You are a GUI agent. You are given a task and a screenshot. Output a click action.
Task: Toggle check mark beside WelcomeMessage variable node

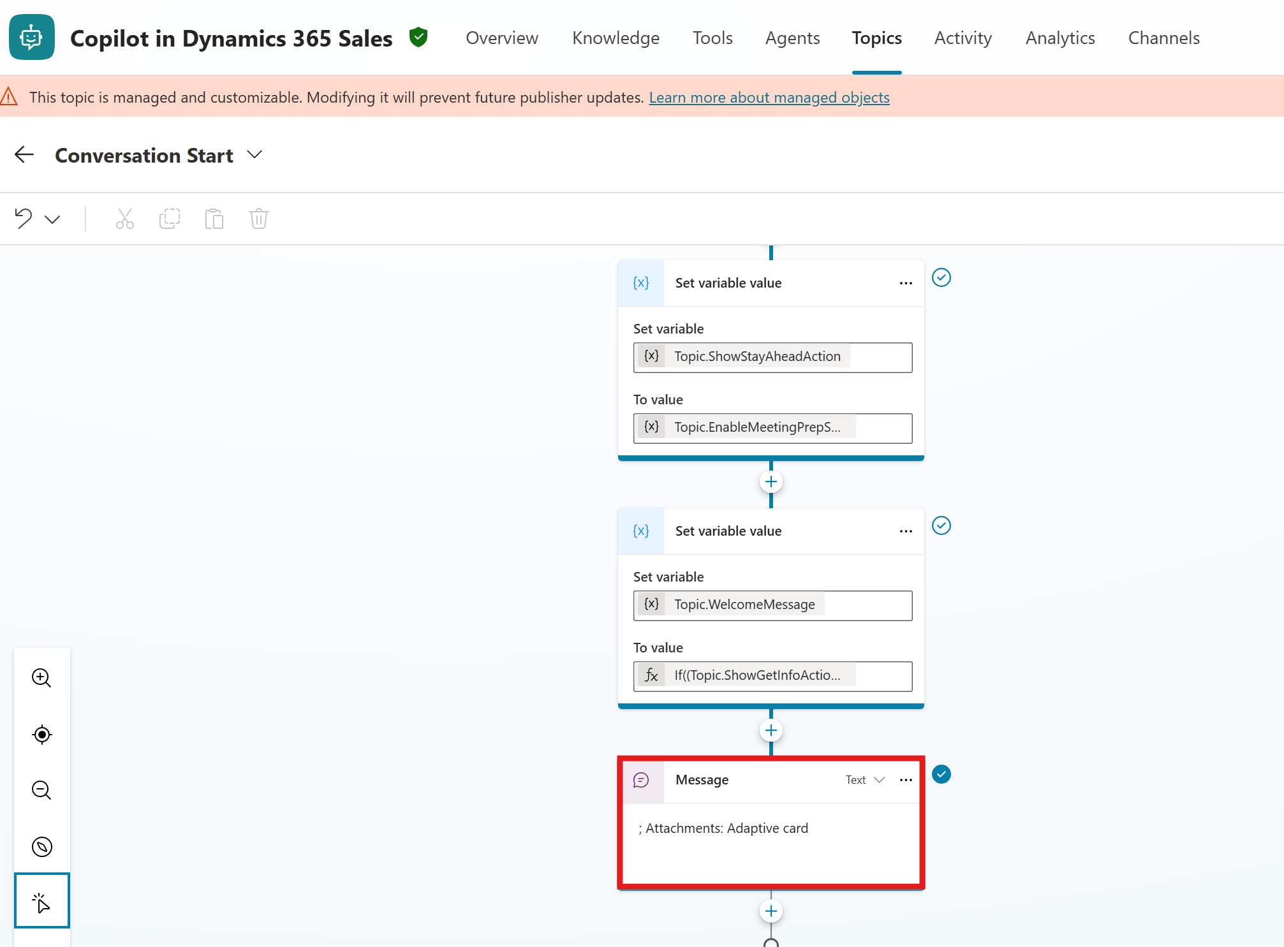pos(941,525)
